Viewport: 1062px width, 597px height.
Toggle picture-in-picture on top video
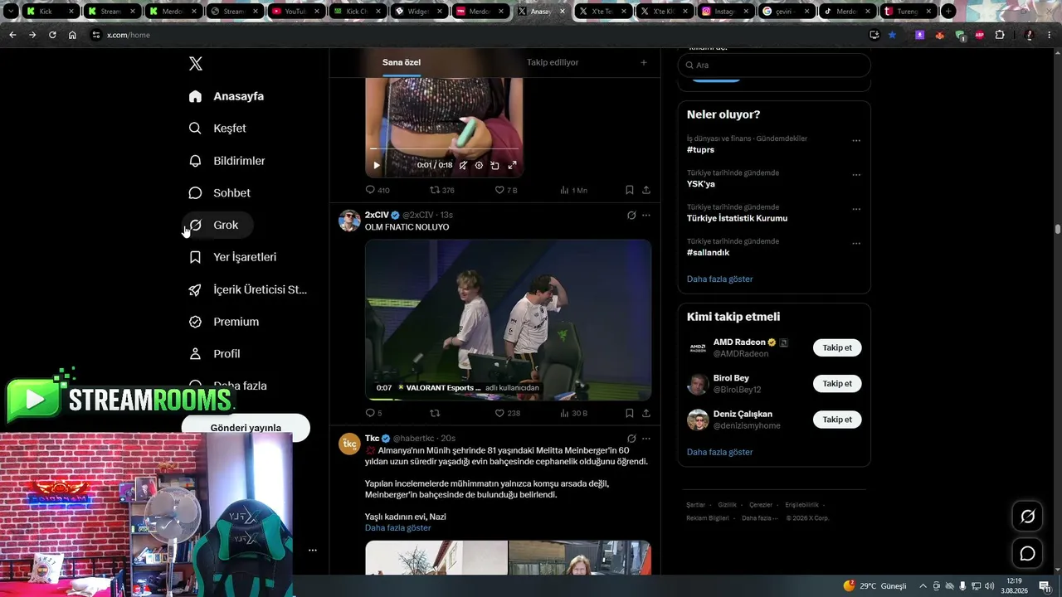[495, 165]
